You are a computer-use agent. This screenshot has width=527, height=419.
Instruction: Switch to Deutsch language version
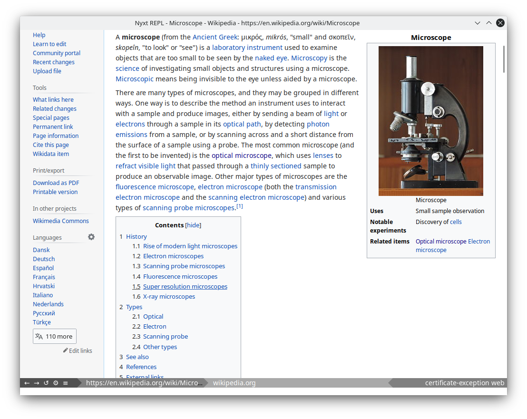[44, 259]
